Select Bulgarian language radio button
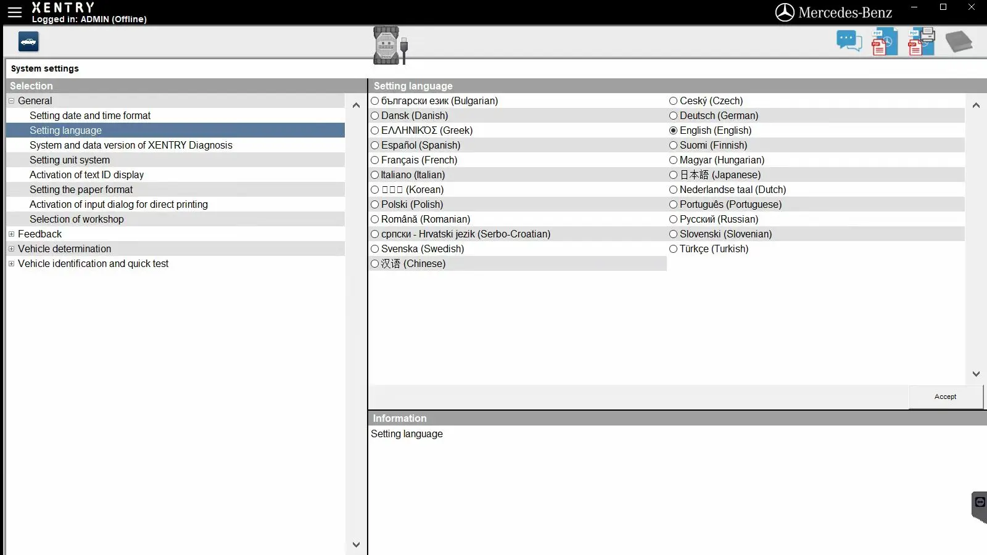 (x=374, y=101)
